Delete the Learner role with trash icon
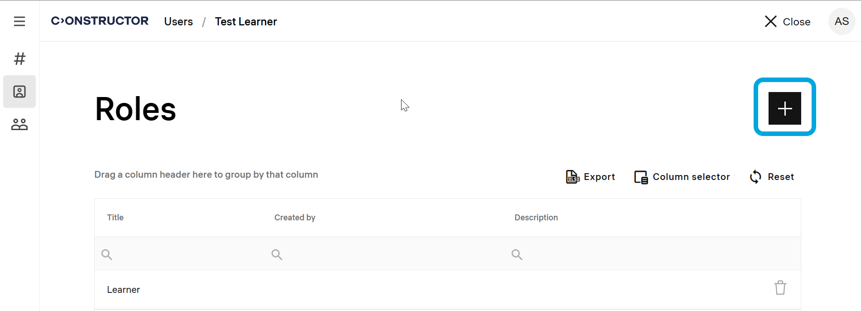Image resolution: width=861 pixels, height=311 pixels. (780, 288)
